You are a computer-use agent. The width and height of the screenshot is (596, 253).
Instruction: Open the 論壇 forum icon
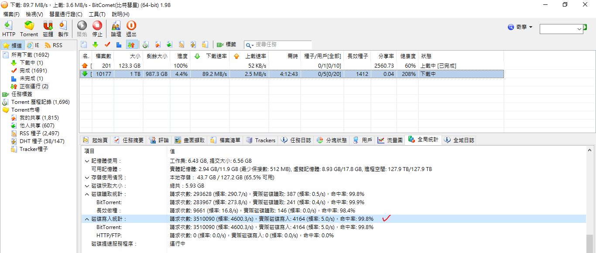(116, 29)
